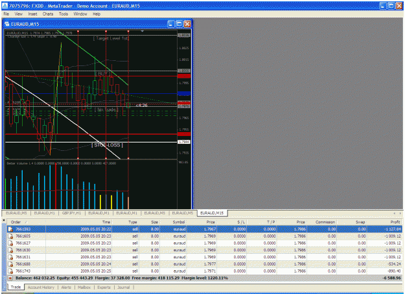The height and width of the screenshot is (294, 405).
Task: Sort orders by the Swap column header
Action: [x=351, y=222]
